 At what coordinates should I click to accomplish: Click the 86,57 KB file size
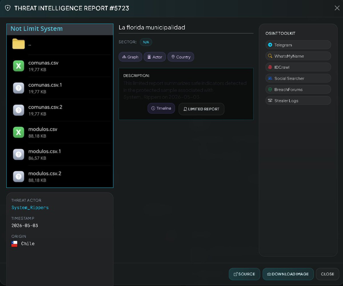(37, 158)
